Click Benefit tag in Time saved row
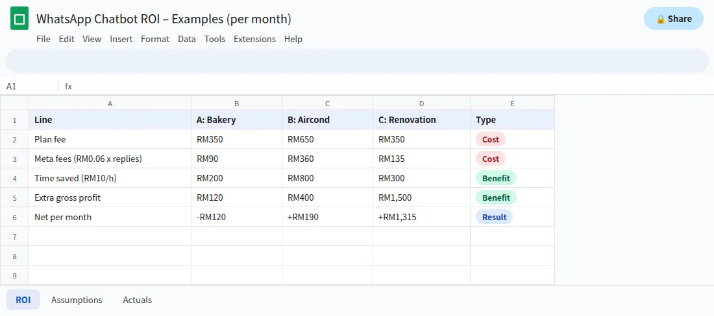The width and height of the screenshot is (714, 316). click(x=496, y=179)
